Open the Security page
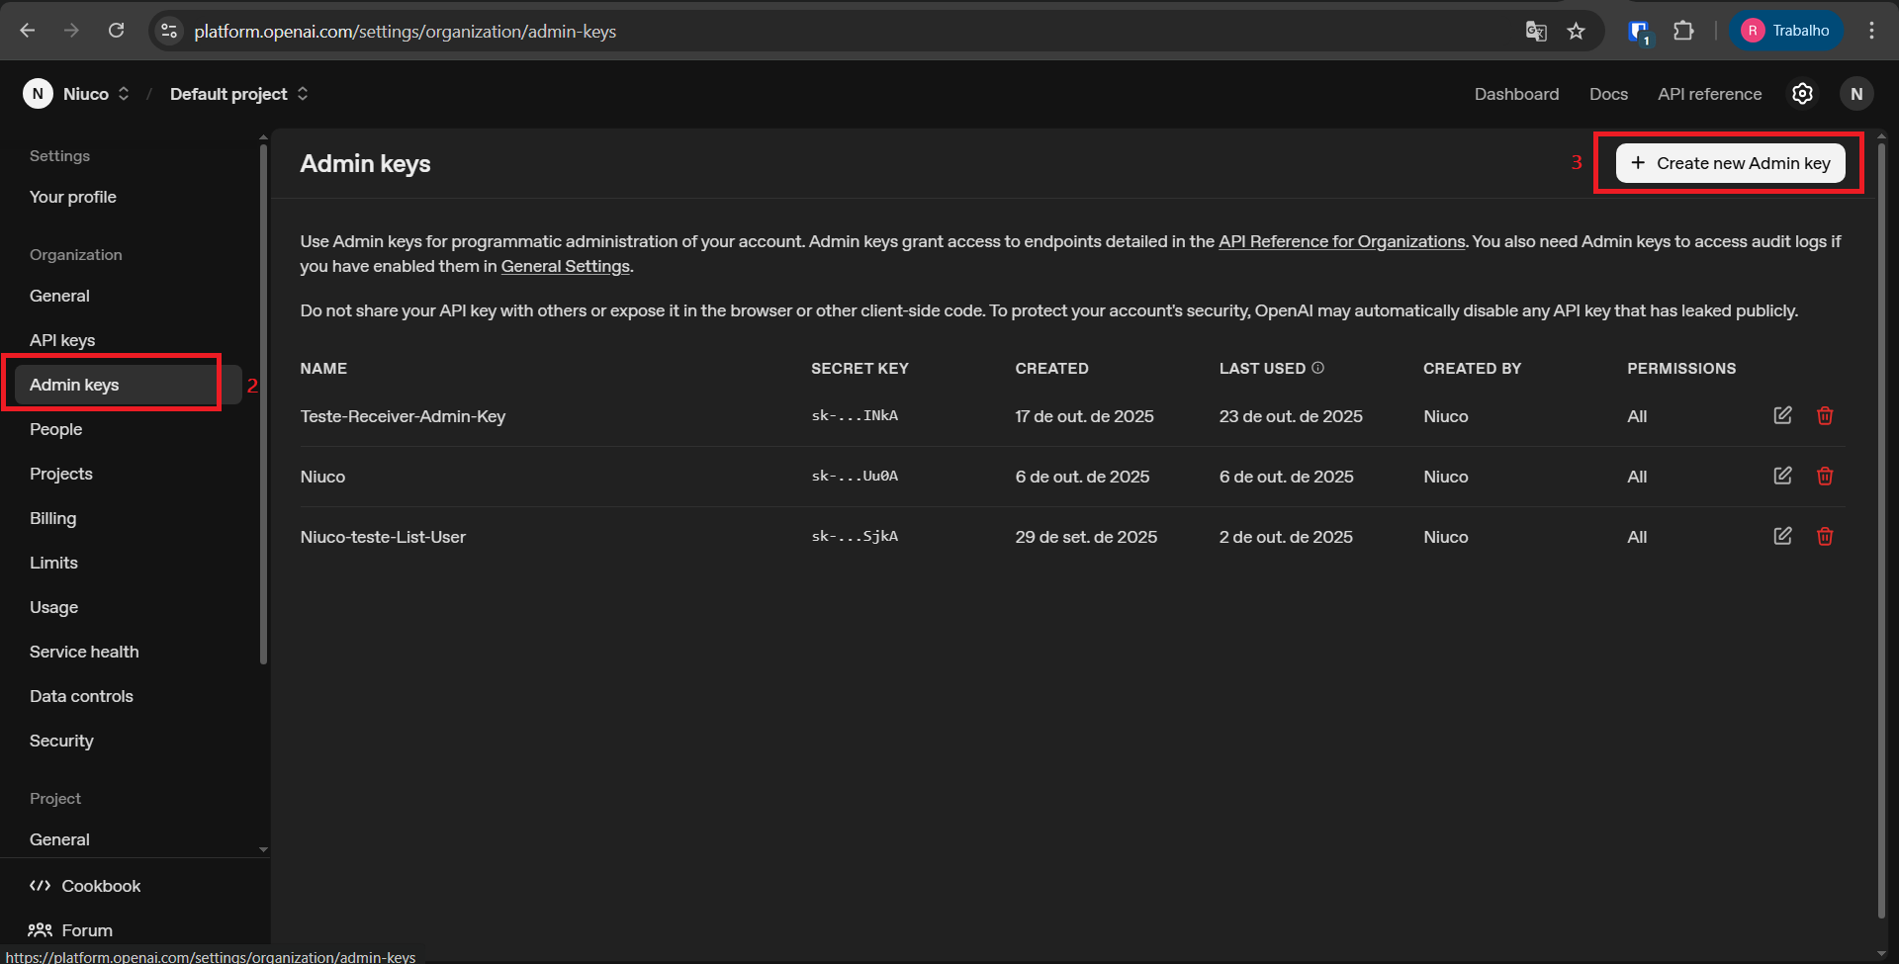The width and height of the screenshot is (1899, 964). 61,741
